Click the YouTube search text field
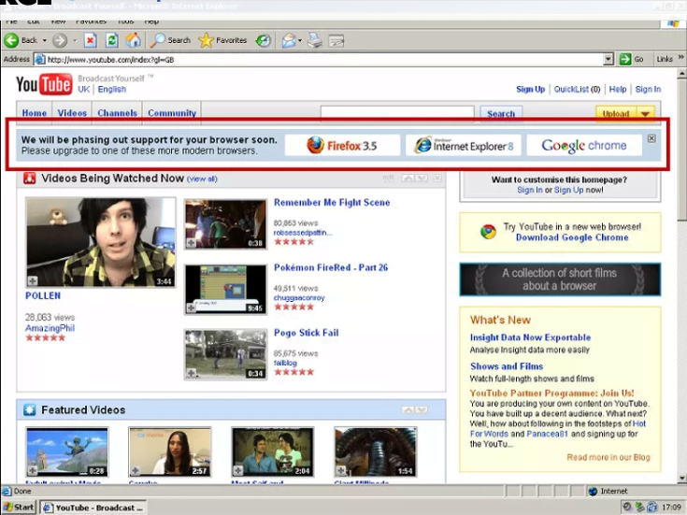This screenshot has height=515, width=687. click(399, 113)
